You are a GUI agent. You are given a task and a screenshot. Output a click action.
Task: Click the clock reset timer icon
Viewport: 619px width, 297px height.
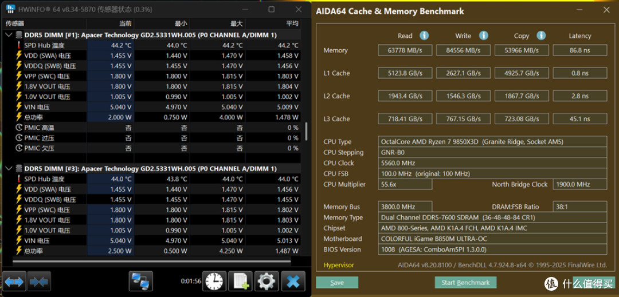click(214, 281)
